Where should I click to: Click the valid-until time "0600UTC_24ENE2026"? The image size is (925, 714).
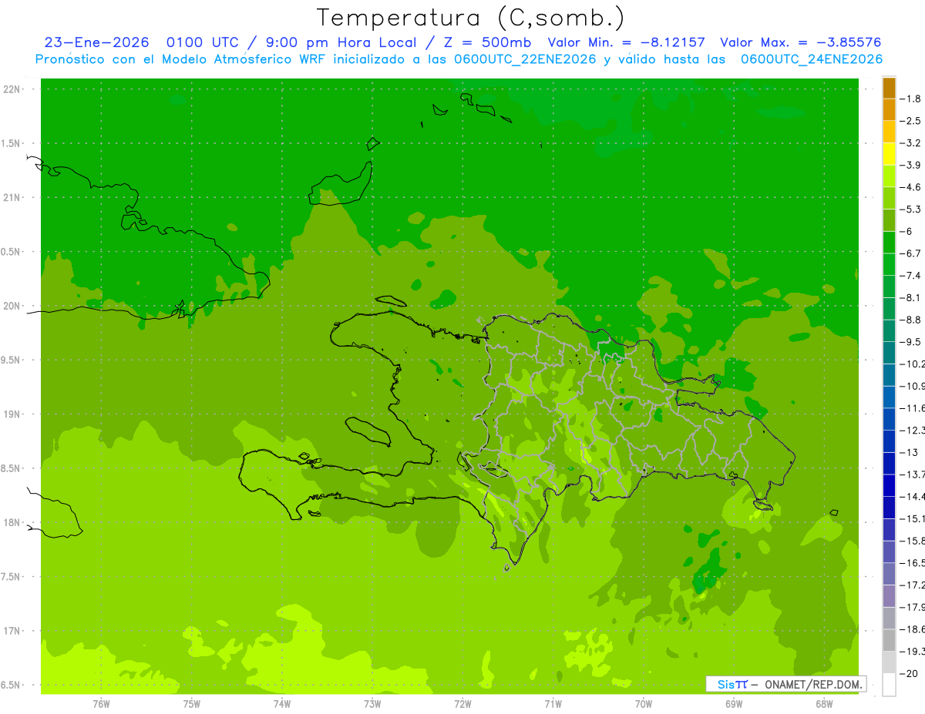click(812, 59)
